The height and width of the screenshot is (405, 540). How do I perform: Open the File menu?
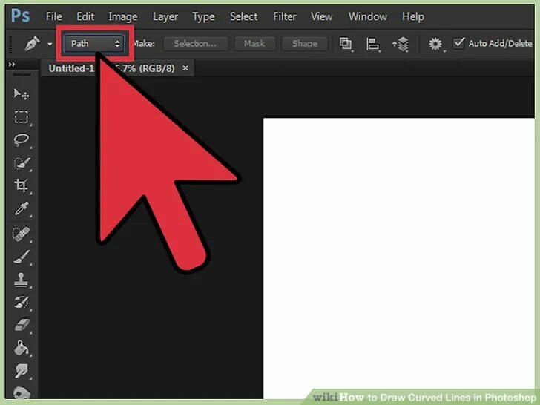click(x=53, y=16)
